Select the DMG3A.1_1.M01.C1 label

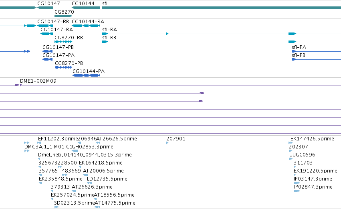[x=48, y=147]
